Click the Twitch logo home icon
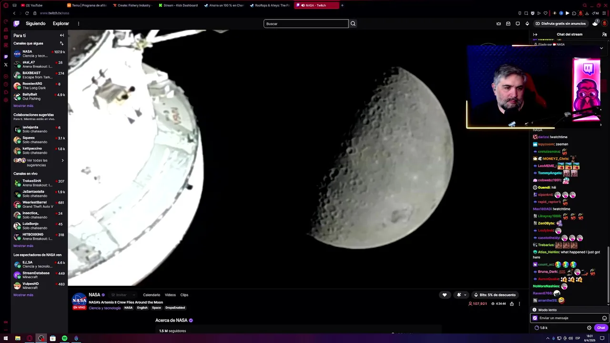Image resolution: width=610 pixels, height=343 pixels. (16, 23)
